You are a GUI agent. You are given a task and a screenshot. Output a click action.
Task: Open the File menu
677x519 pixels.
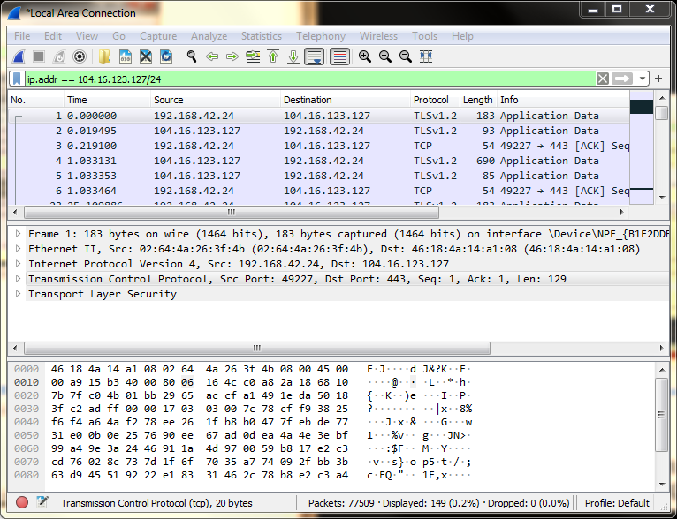coord(22,36)
